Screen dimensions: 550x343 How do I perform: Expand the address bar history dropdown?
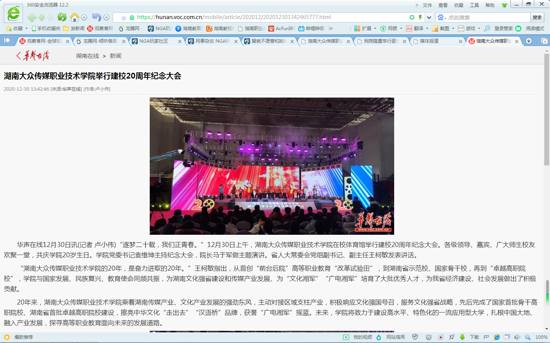tap(429, 18)
